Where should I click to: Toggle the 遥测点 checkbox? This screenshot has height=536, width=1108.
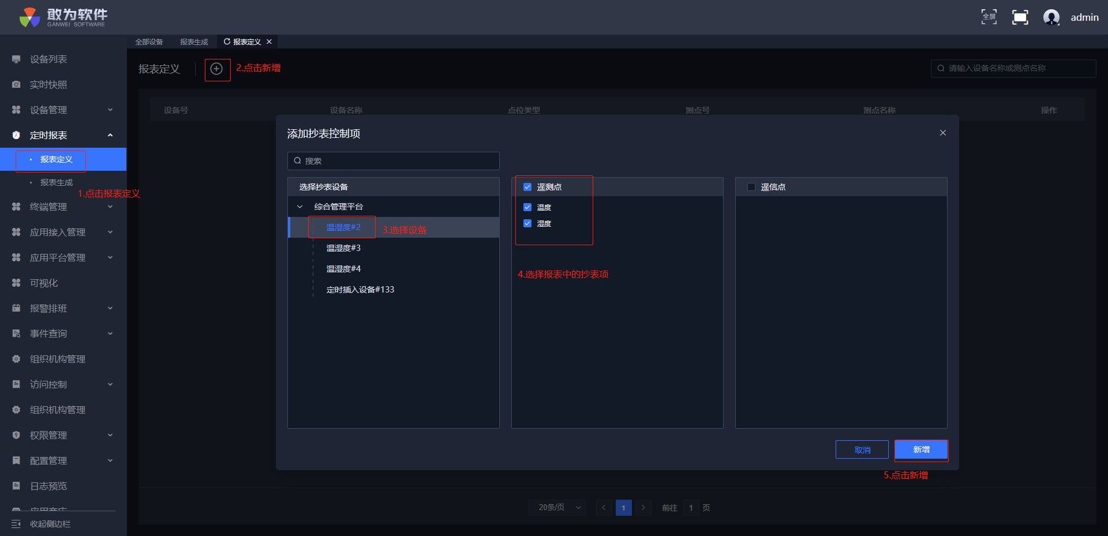pyautogui.click(x=527, y=187)
